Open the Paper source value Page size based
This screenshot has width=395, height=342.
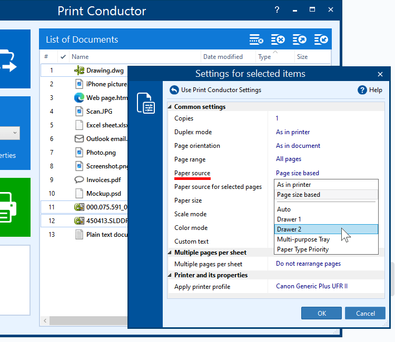click(x=297, y=173)
